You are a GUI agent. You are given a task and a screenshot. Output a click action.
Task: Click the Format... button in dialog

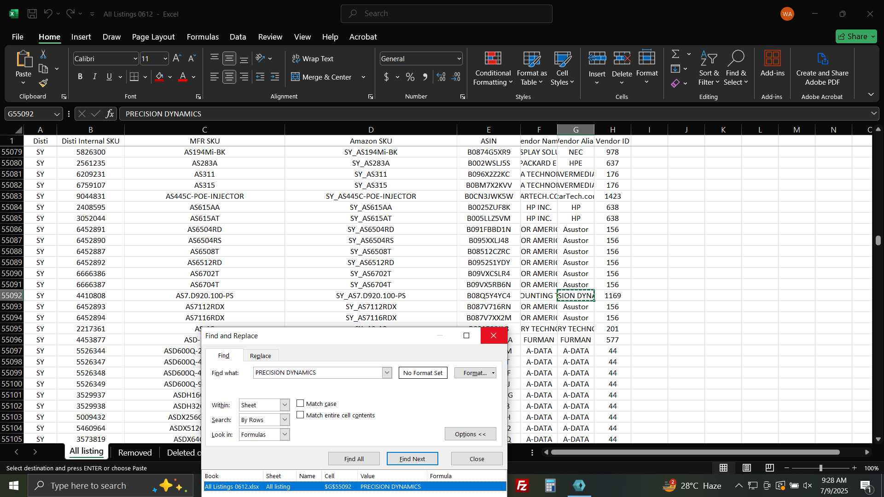coord(475,373)
